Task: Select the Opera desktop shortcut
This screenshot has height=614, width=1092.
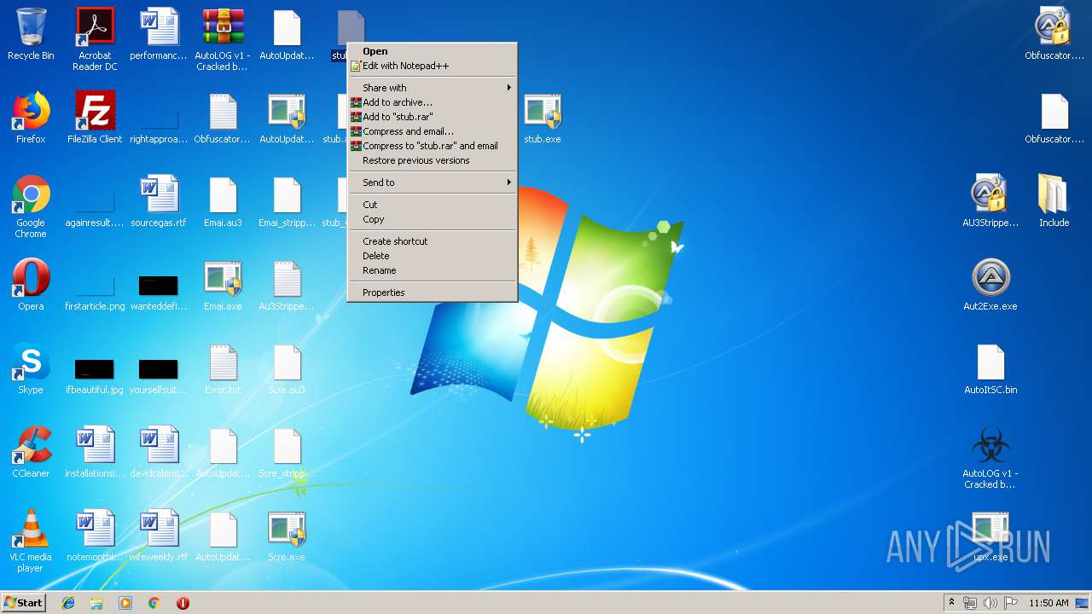Action: coord(31,285)
